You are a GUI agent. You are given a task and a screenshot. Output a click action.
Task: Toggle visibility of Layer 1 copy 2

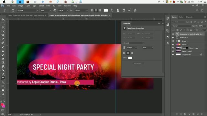tap(173, 51)
